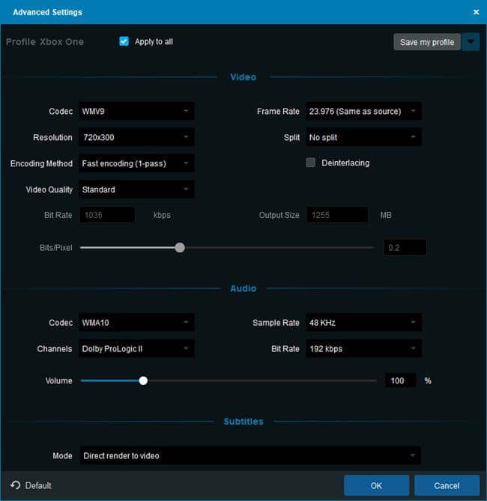Expand the Save my profile arrow menu
The image size is (487, 501).
point(471,42)
